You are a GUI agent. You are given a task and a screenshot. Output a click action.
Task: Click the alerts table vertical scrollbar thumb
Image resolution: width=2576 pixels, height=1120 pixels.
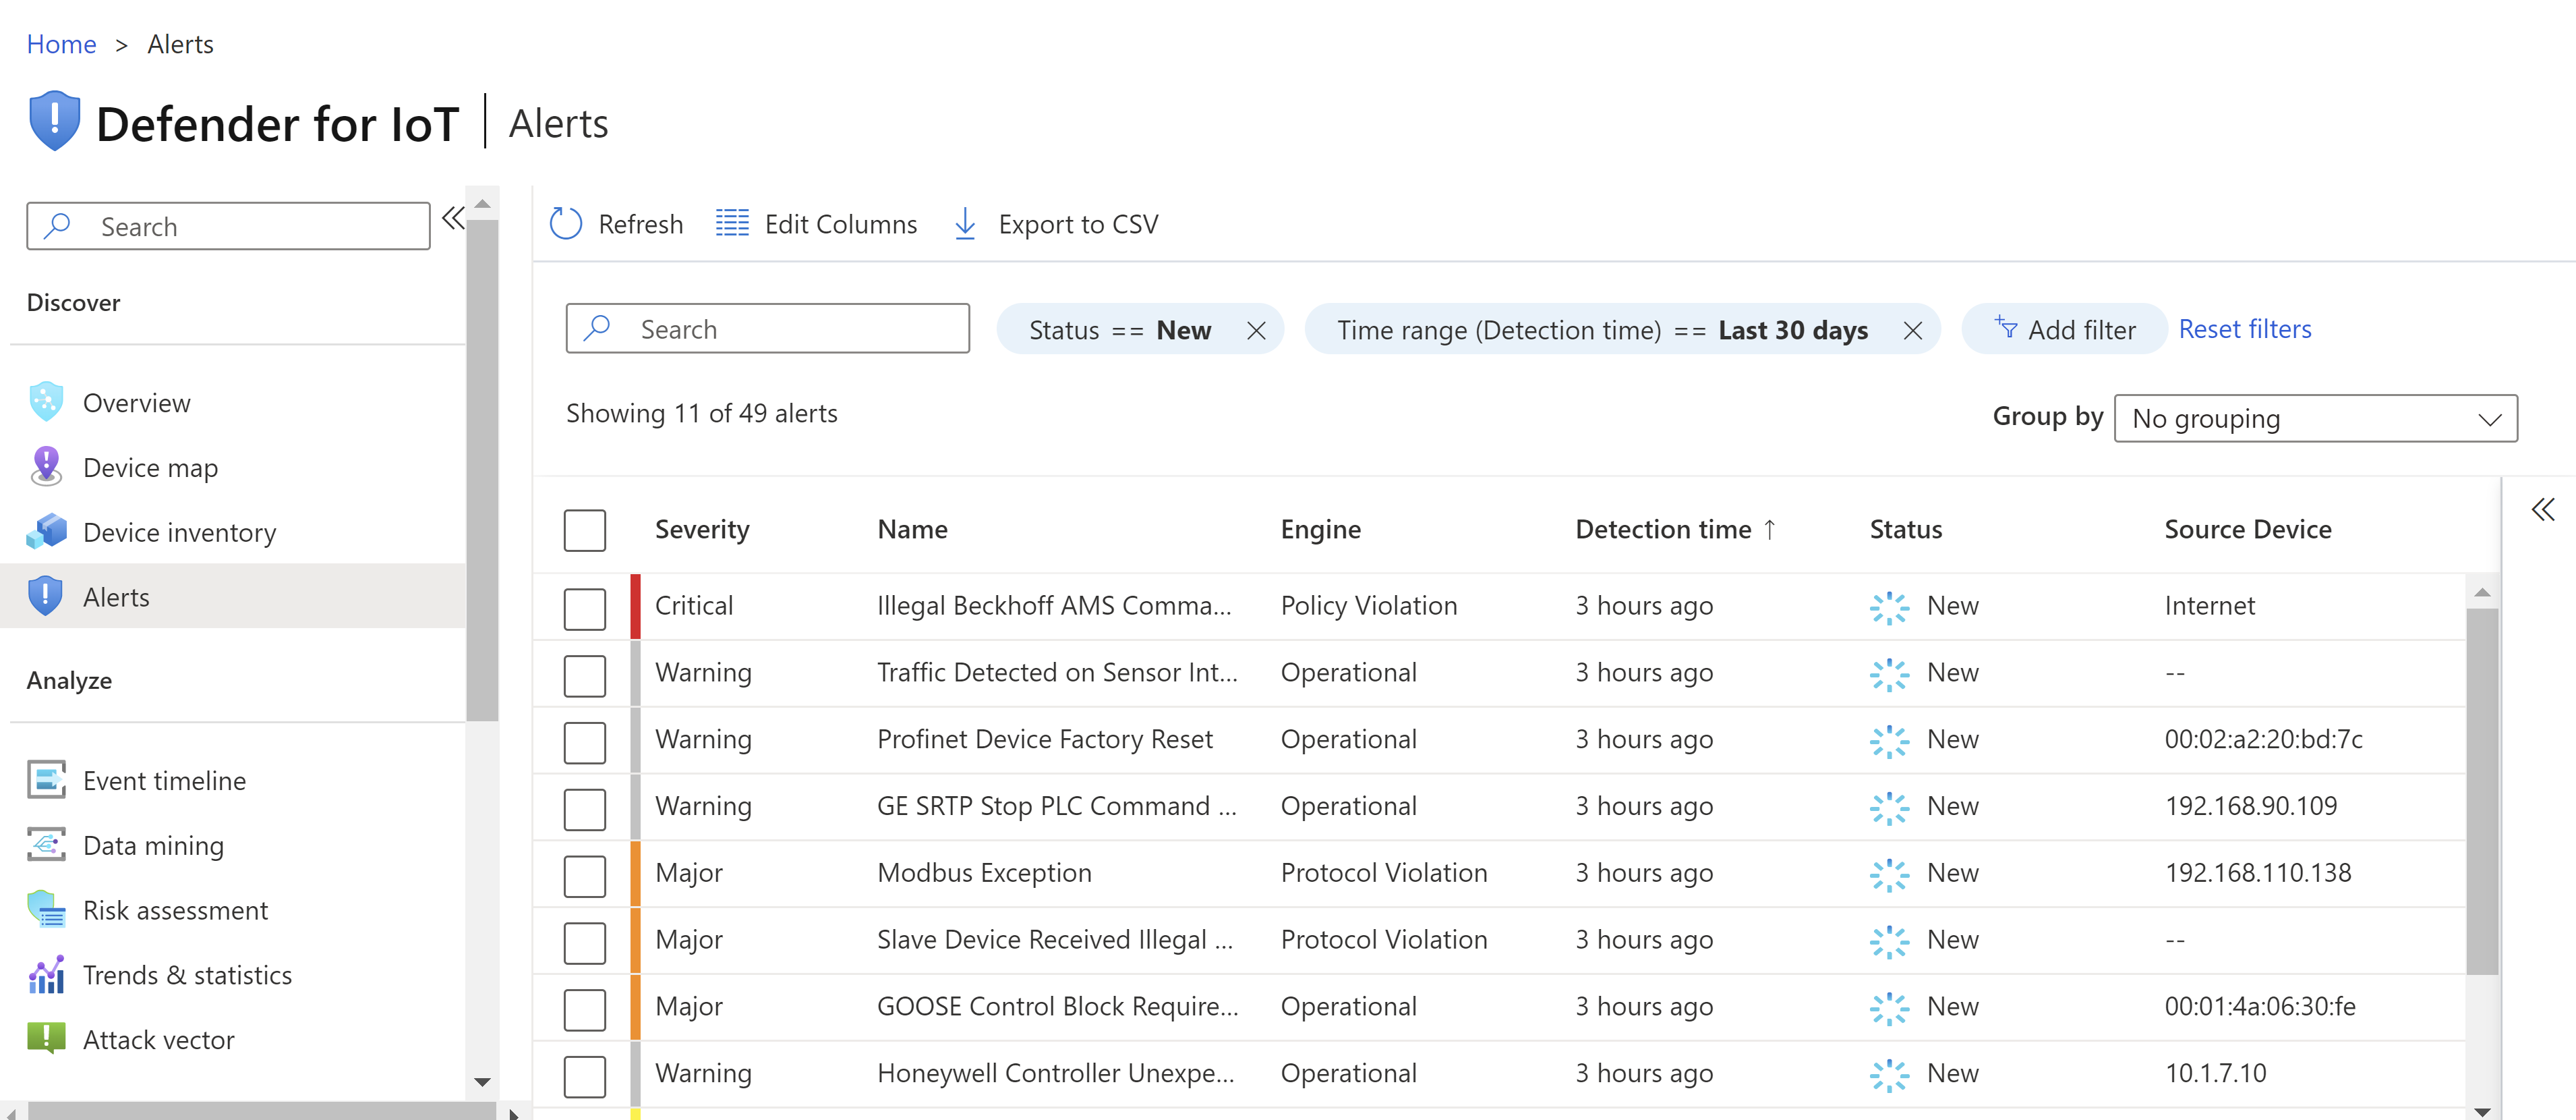(x=2482, y=791)
